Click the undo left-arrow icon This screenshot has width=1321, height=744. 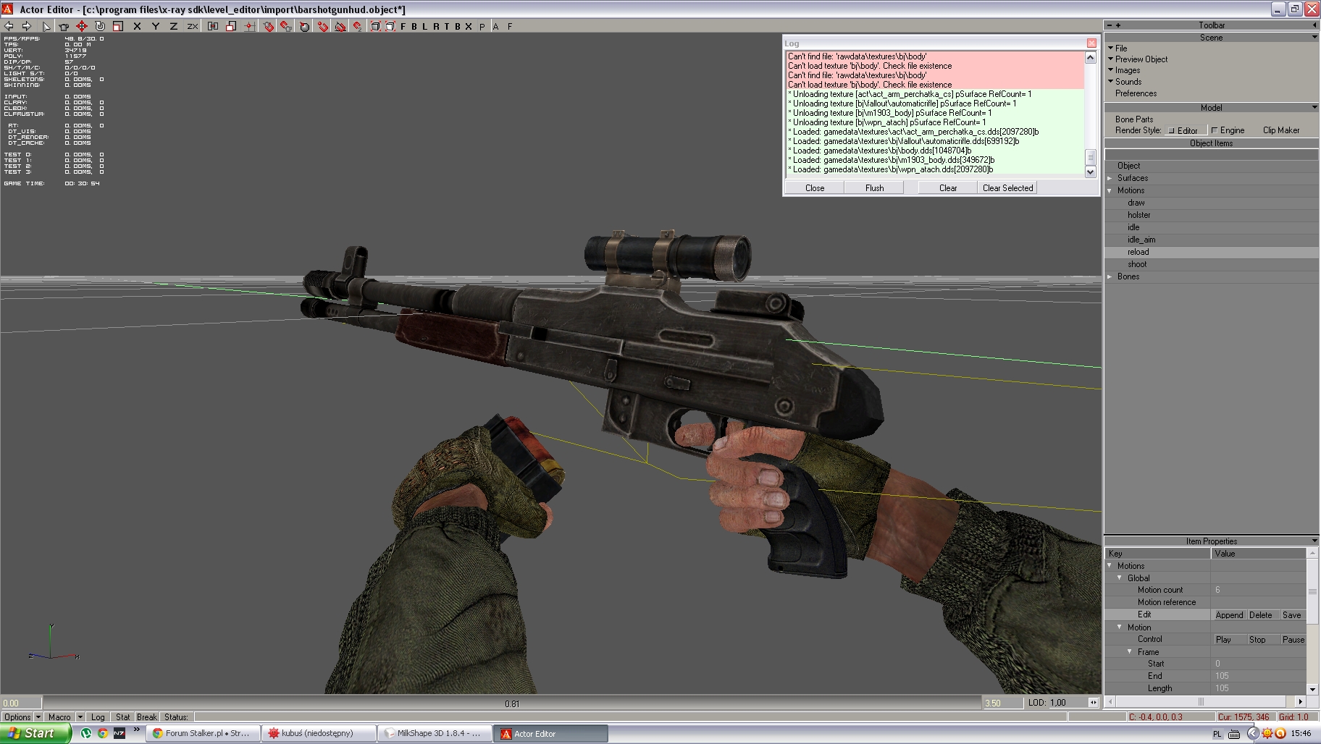point(9,26)
